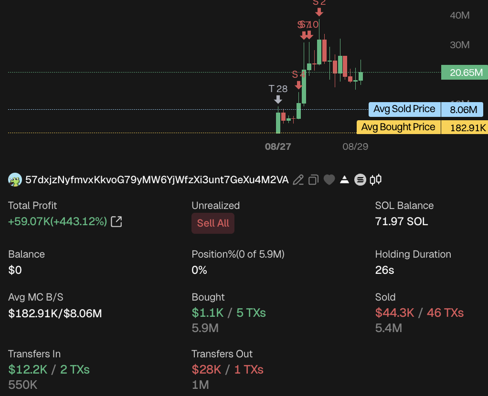Copy the wallet address

point(313,180)
